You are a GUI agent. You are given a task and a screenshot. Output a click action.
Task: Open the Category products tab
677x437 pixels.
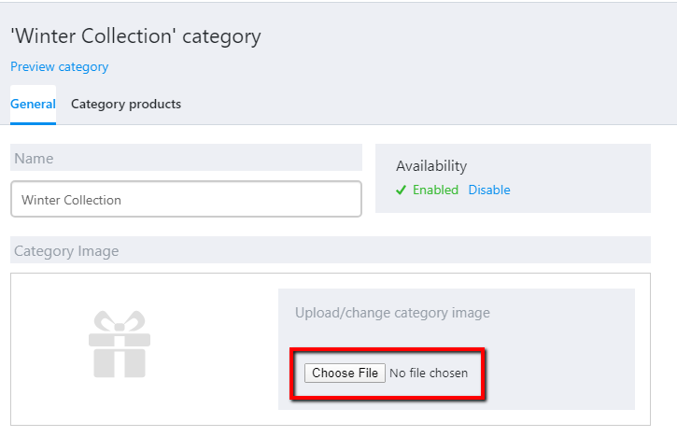point(126,104)
